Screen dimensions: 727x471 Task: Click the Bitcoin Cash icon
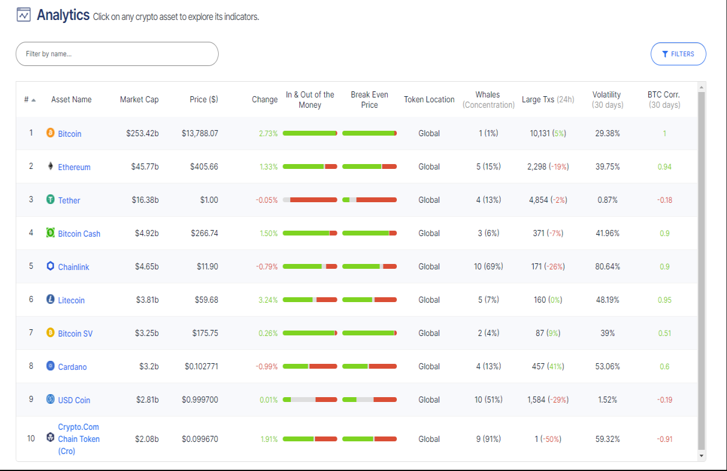(x=50, y=233)
